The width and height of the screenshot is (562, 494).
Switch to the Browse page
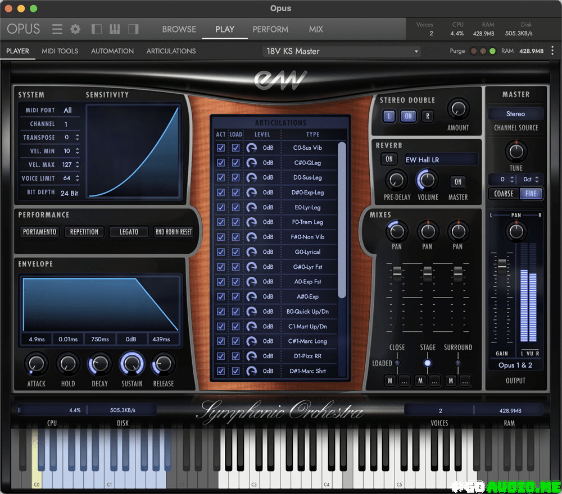click(x=179, y=29)
